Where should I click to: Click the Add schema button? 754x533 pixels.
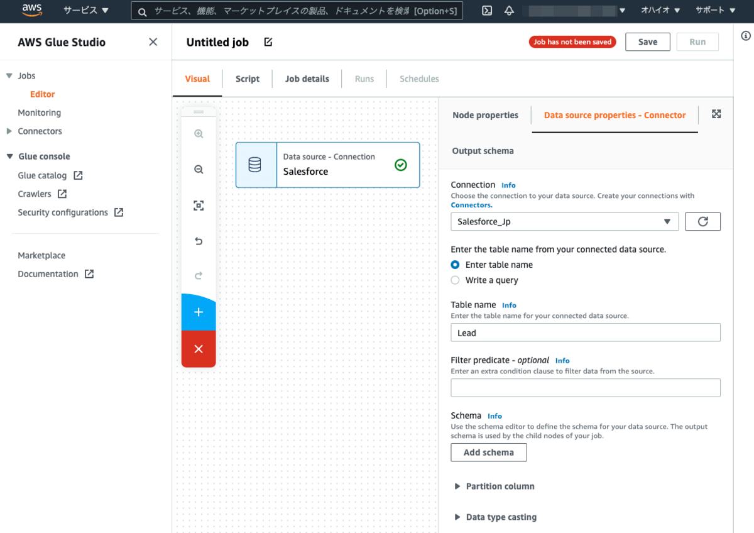tap(489, 453)
